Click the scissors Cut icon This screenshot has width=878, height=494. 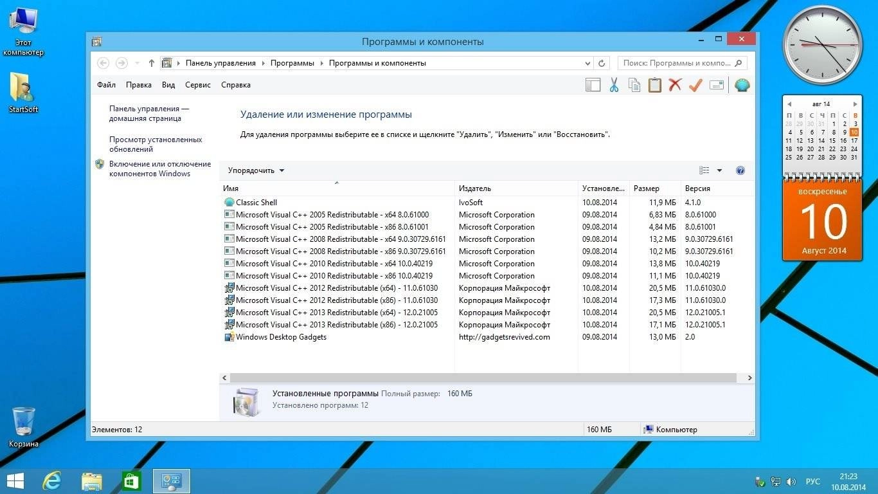pyautogui.click(x=614, y=85)
